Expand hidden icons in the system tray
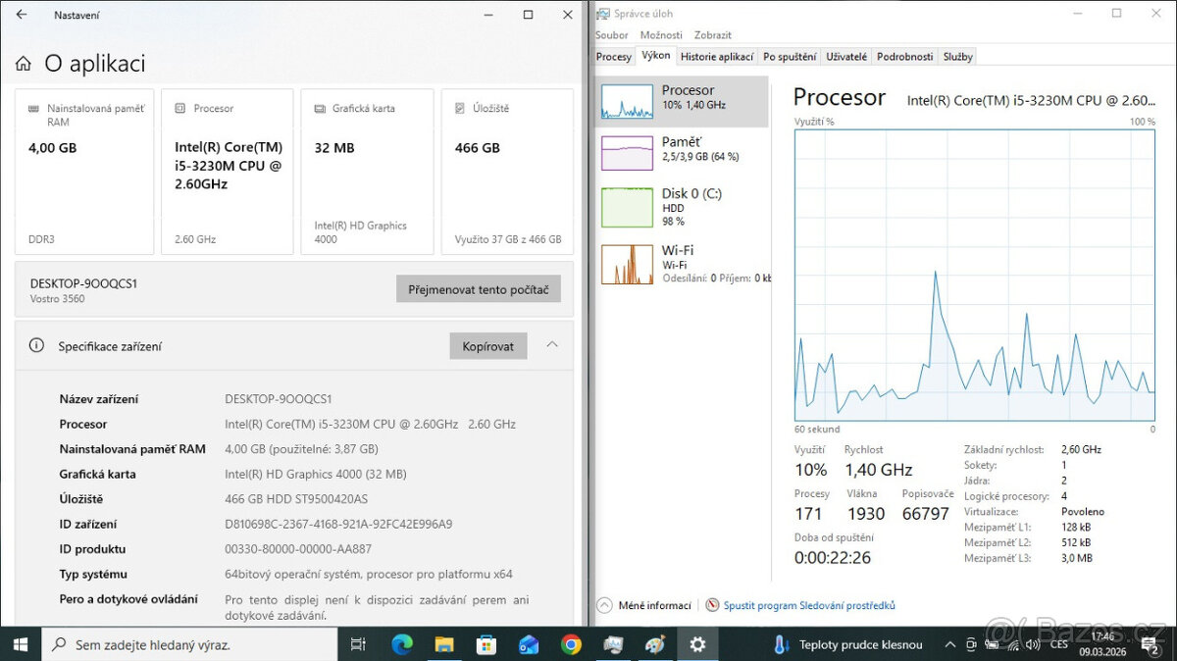The image size is (1177, 661). 949,644
